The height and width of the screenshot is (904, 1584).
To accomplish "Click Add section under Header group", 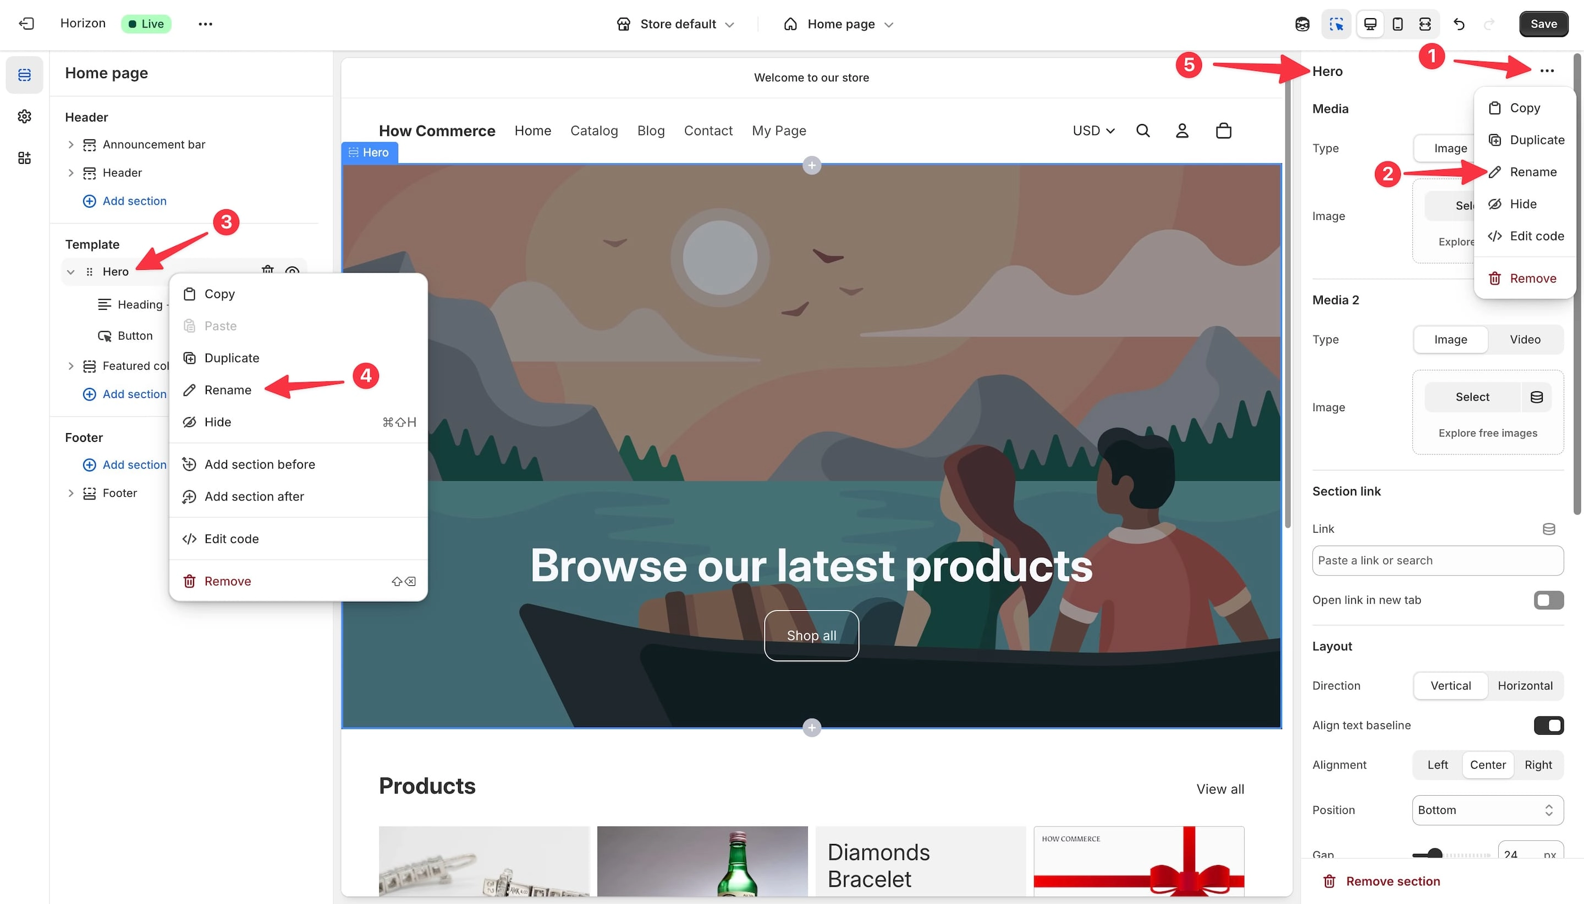I will (x=124, y=201).
